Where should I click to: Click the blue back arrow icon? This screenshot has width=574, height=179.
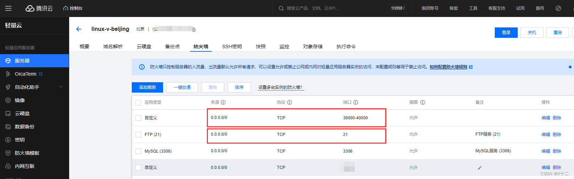79,29
